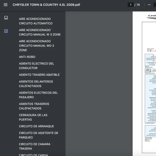Click the wiring diagram on page 1

pos(149,87)
